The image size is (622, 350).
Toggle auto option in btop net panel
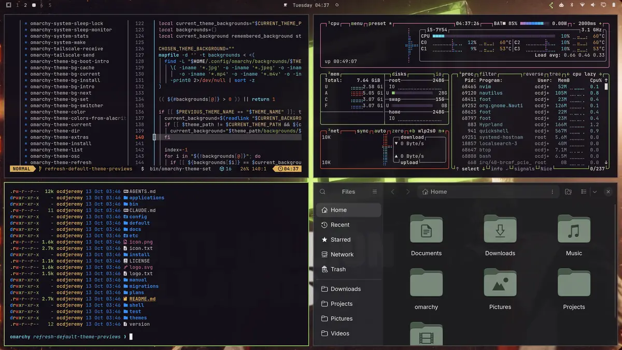(x=380, y=131)
